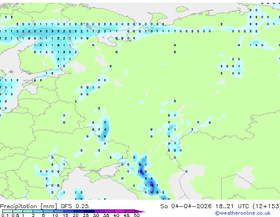The width and height of the screenshot is (280, 217).
Task: Select the 10–15 mm legend color box
Action: pos(58,211)
